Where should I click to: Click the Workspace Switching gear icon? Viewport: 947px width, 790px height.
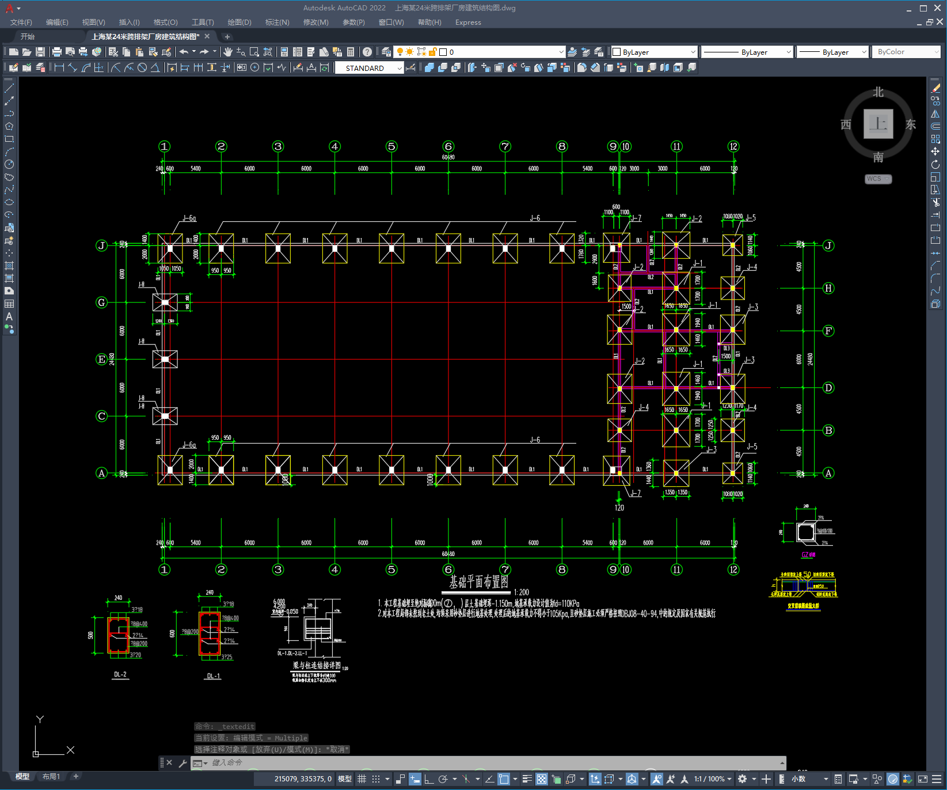(x=743, y=779)
